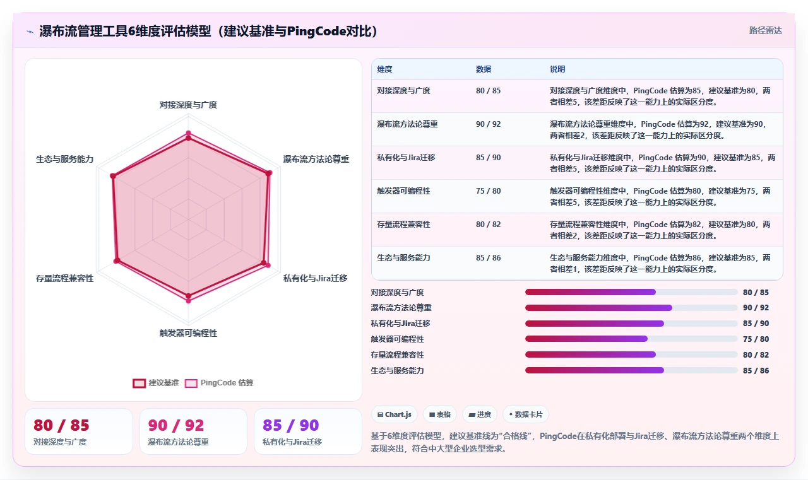Viewport: 808px width, 480px height.
Task: Click the 建议基准 legend color box
Action: click(139, 383)
